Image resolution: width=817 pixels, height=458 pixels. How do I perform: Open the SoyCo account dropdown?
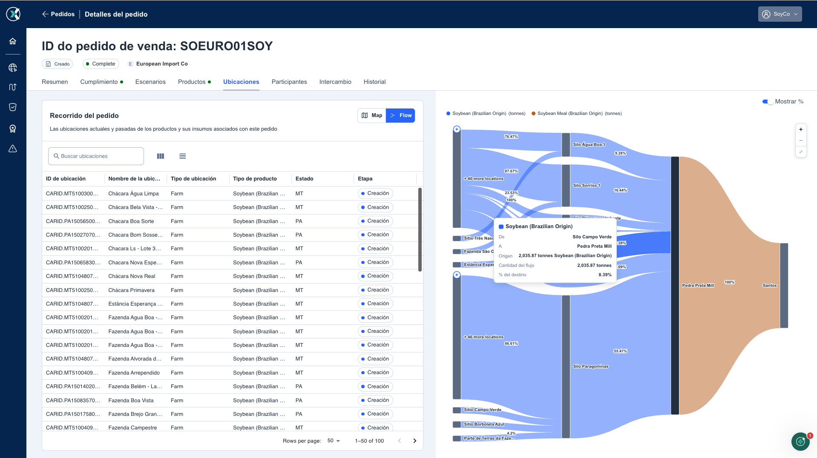[x=780, y=14]
